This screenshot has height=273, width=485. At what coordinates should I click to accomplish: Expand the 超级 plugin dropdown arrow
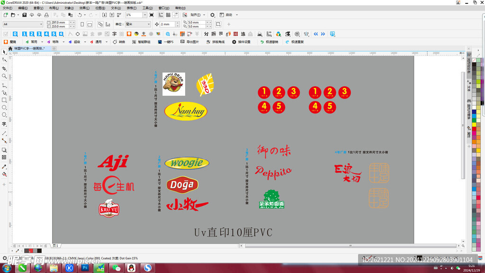(x=85, y=42)
